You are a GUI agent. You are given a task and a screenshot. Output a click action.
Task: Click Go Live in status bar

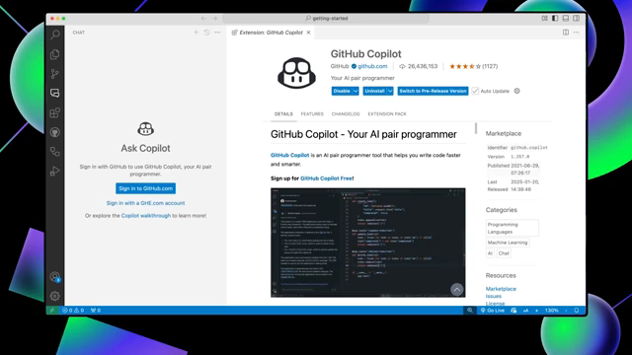493,311
